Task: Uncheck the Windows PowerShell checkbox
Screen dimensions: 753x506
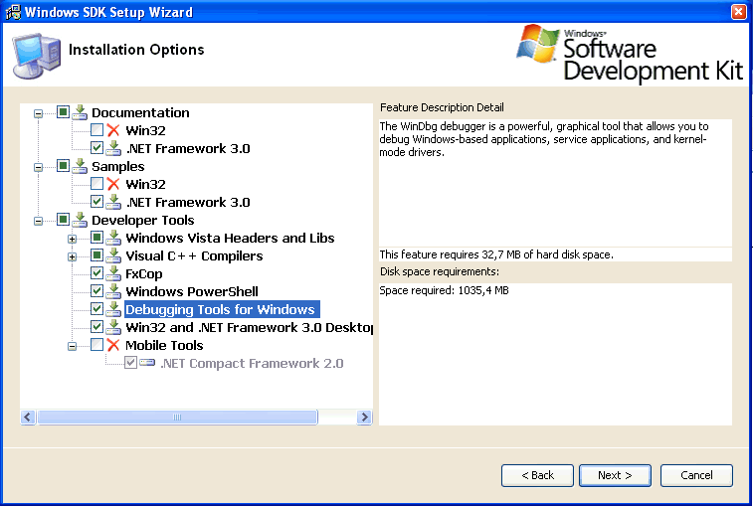Action: click(96, 291)
